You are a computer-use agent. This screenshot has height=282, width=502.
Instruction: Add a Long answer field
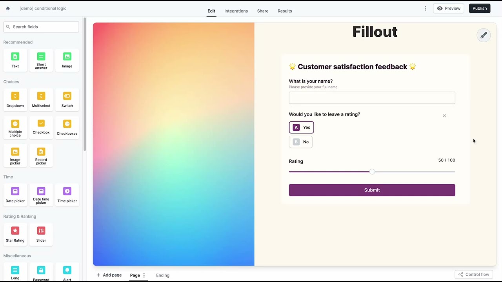coord(15,273)
